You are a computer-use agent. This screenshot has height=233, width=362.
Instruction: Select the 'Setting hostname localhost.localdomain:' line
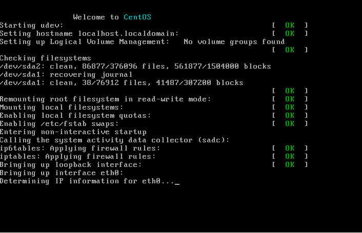pyautogui.click(x=89, y=34)
